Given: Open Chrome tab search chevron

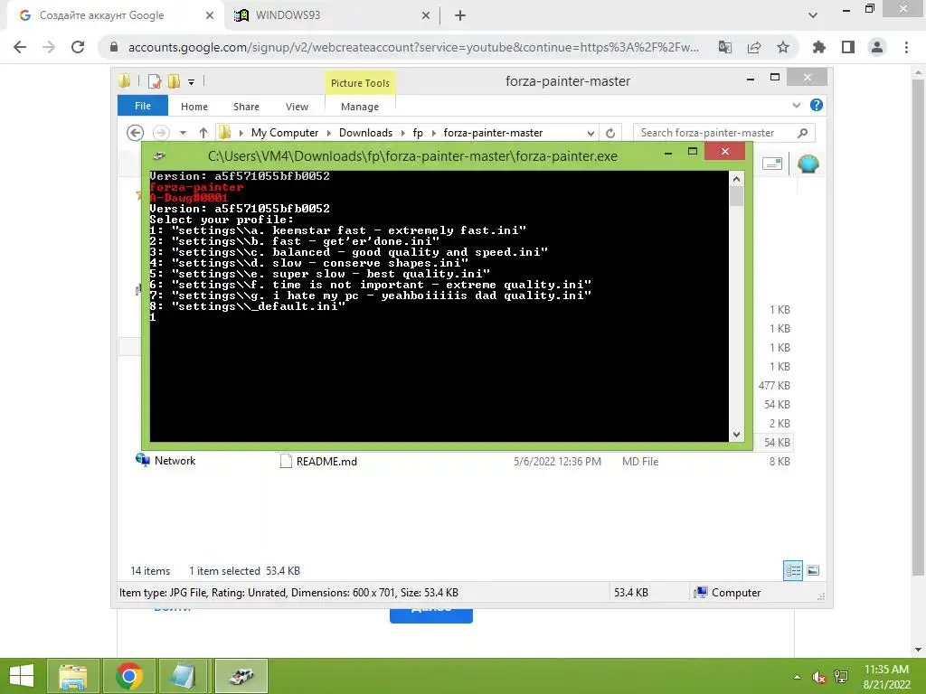Looking at the screenshot, I should point(813,15).
